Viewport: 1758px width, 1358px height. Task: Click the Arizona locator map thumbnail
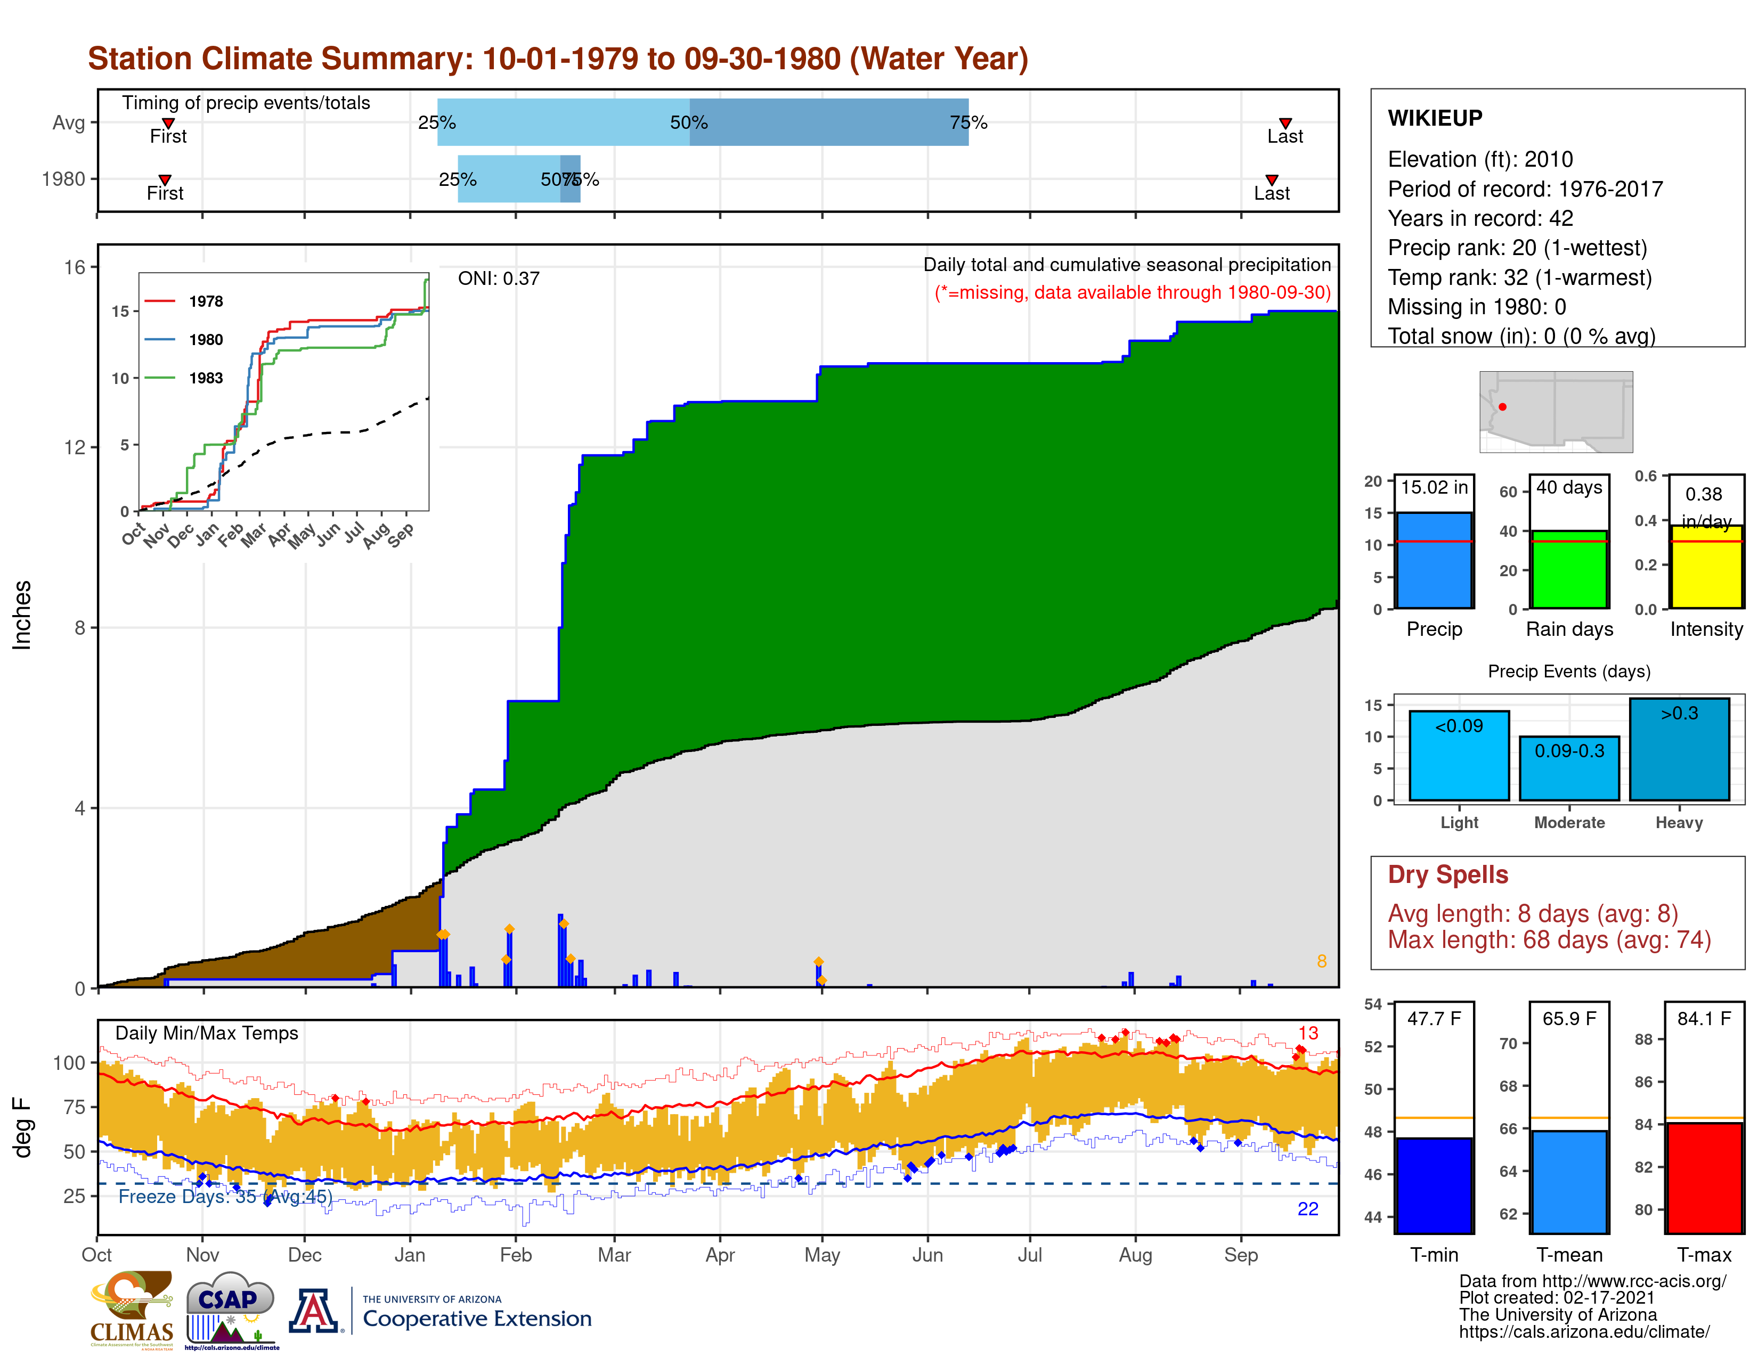pyautogui.click(x=1556, y=412)
